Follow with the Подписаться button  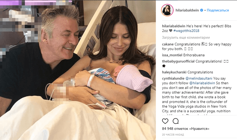218,10
